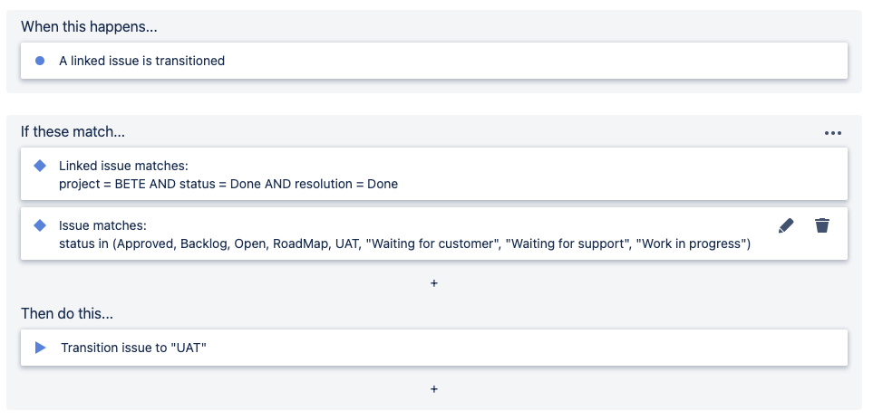Click blank space right of Transition issue text

544,348
